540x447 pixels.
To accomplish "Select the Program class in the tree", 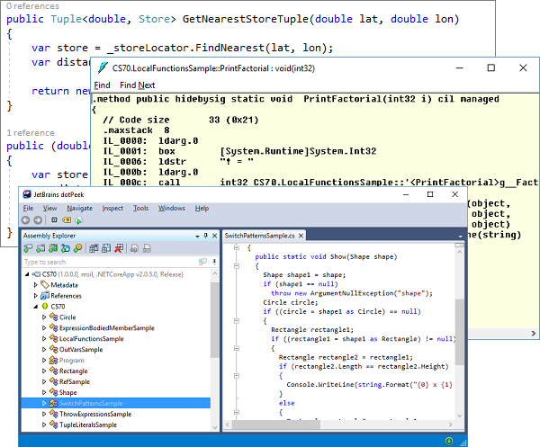I will pyautogui.click(x=72, y=361).
